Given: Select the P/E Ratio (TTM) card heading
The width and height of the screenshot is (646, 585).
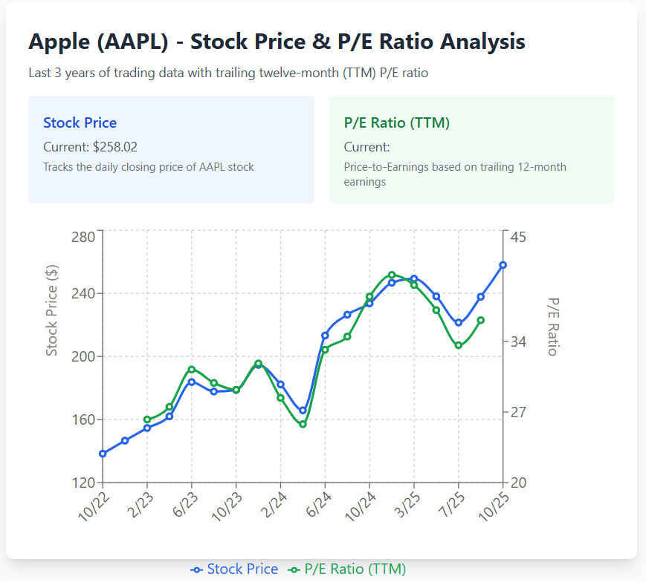Looking at the screenshot, I should 396,123.
